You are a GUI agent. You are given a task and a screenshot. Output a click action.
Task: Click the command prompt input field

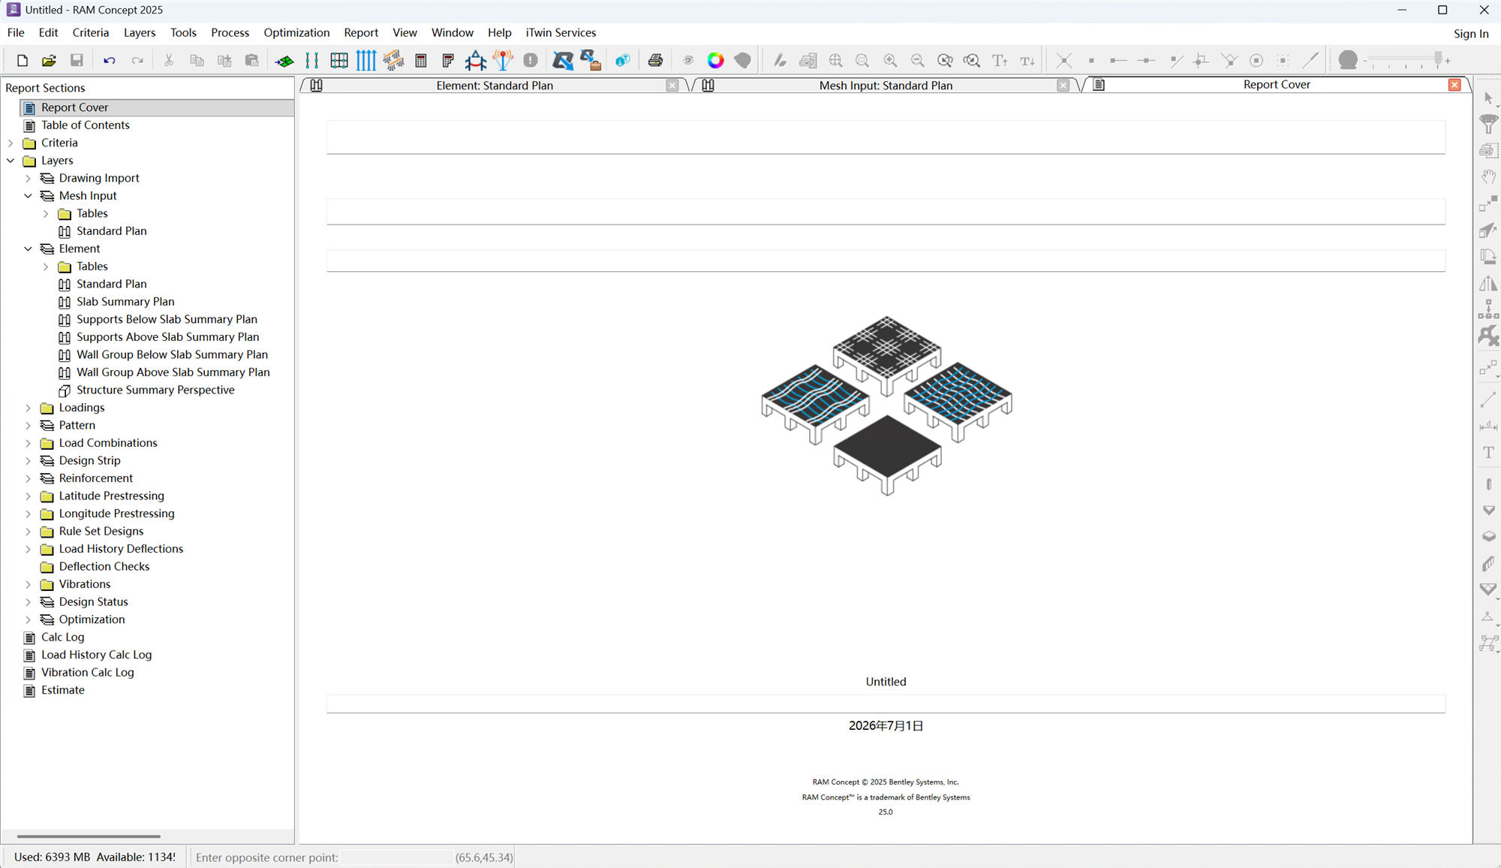[396, 857]
